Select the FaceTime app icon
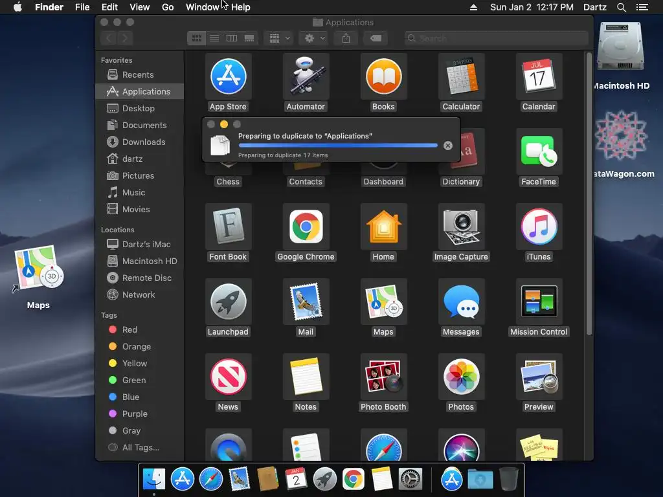 coord(539,151)
